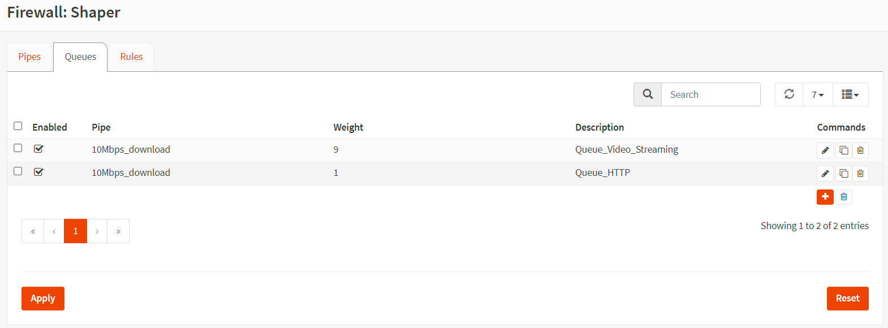Viewport: 888px width, 328px height.
Task: Refresh the queues table
Action: point(789,94)
